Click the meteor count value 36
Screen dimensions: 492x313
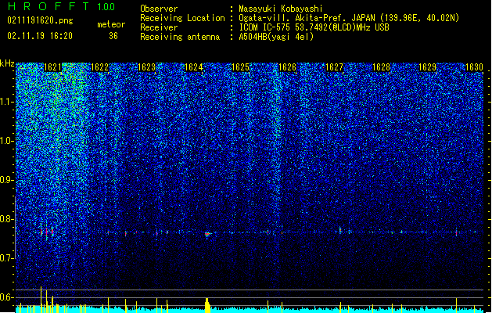[113, 36]
